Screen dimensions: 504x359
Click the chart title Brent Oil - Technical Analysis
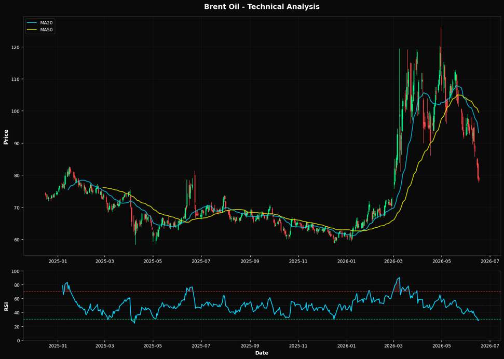click(262, 6)
